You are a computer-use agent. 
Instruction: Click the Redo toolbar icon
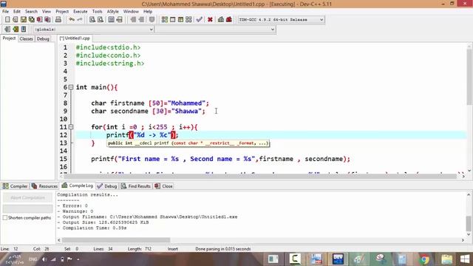[x=80, y=20]
